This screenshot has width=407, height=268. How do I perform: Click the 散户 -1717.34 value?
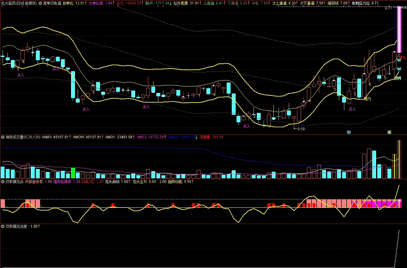tap(159, 3)
